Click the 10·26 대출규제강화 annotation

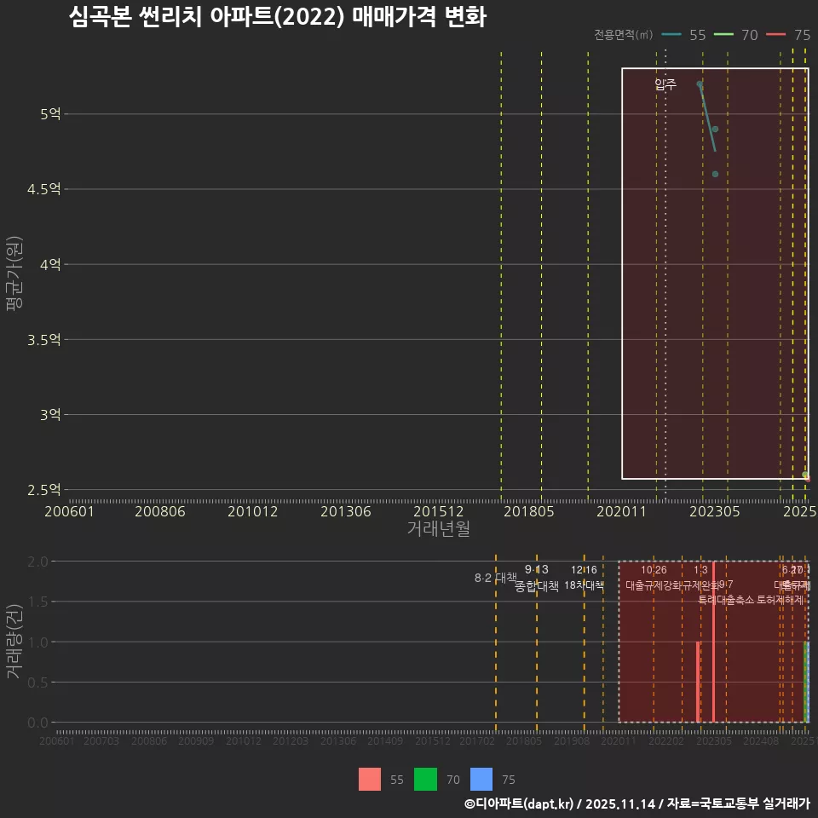click(x=653, y=578)
